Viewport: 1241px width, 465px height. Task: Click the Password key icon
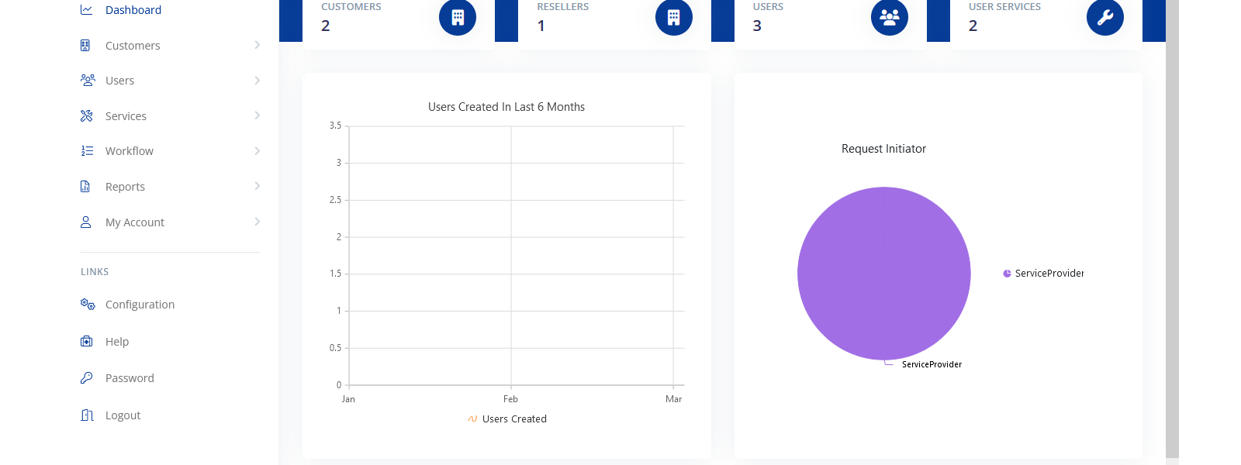tap(87, 378)
